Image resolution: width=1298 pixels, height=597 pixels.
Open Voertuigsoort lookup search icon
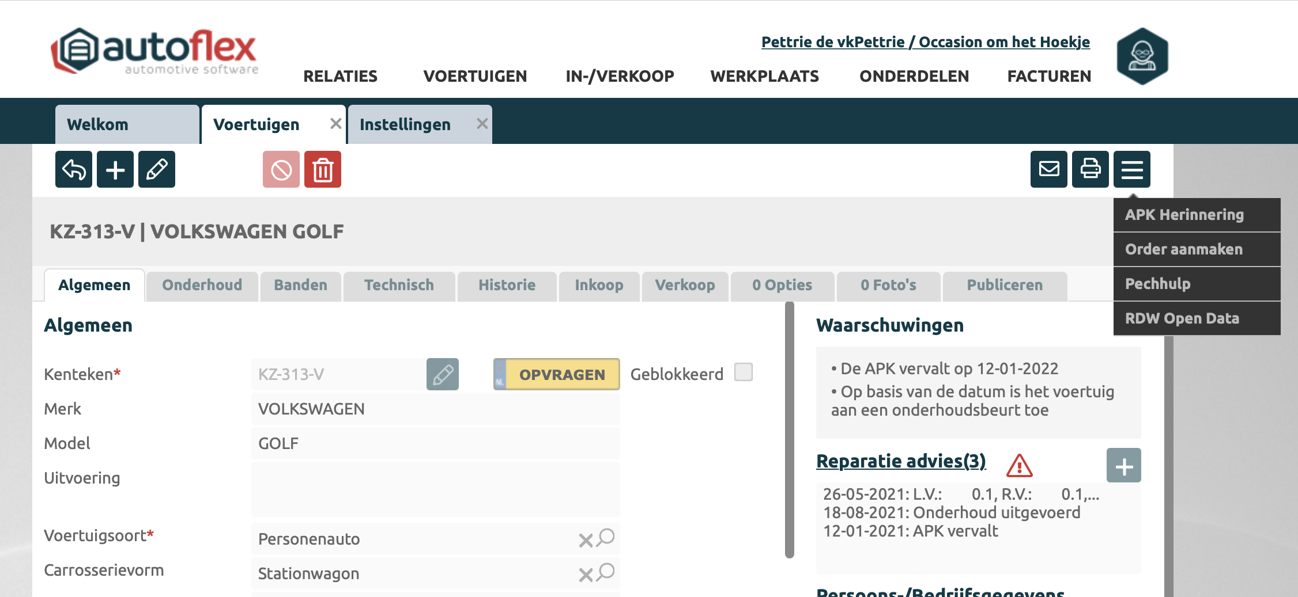point(606,538)
